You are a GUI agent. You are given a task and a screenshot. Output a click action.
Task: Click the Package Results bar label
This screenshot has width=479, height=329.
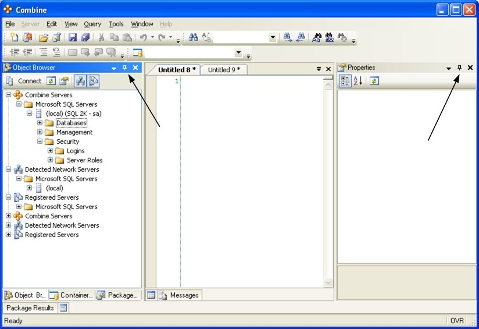pos(30,308)
